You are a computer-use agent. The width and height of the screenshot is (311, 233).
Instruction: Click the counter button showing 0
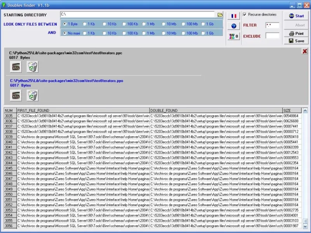click(234, 36)
